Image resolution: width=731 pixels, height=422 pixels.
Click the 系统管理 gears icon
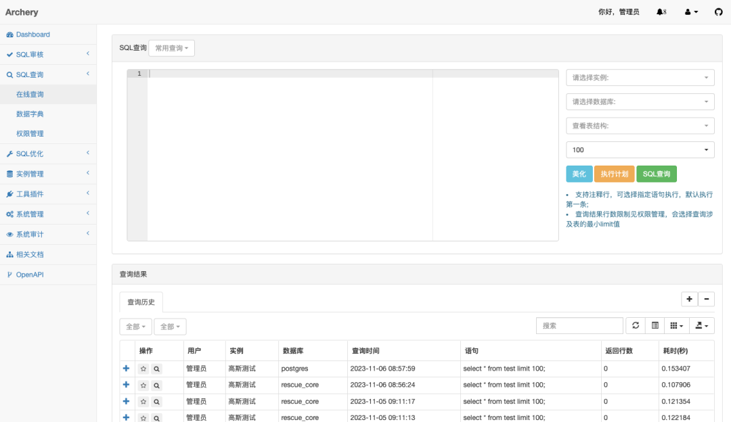click(x=9, y=214)
